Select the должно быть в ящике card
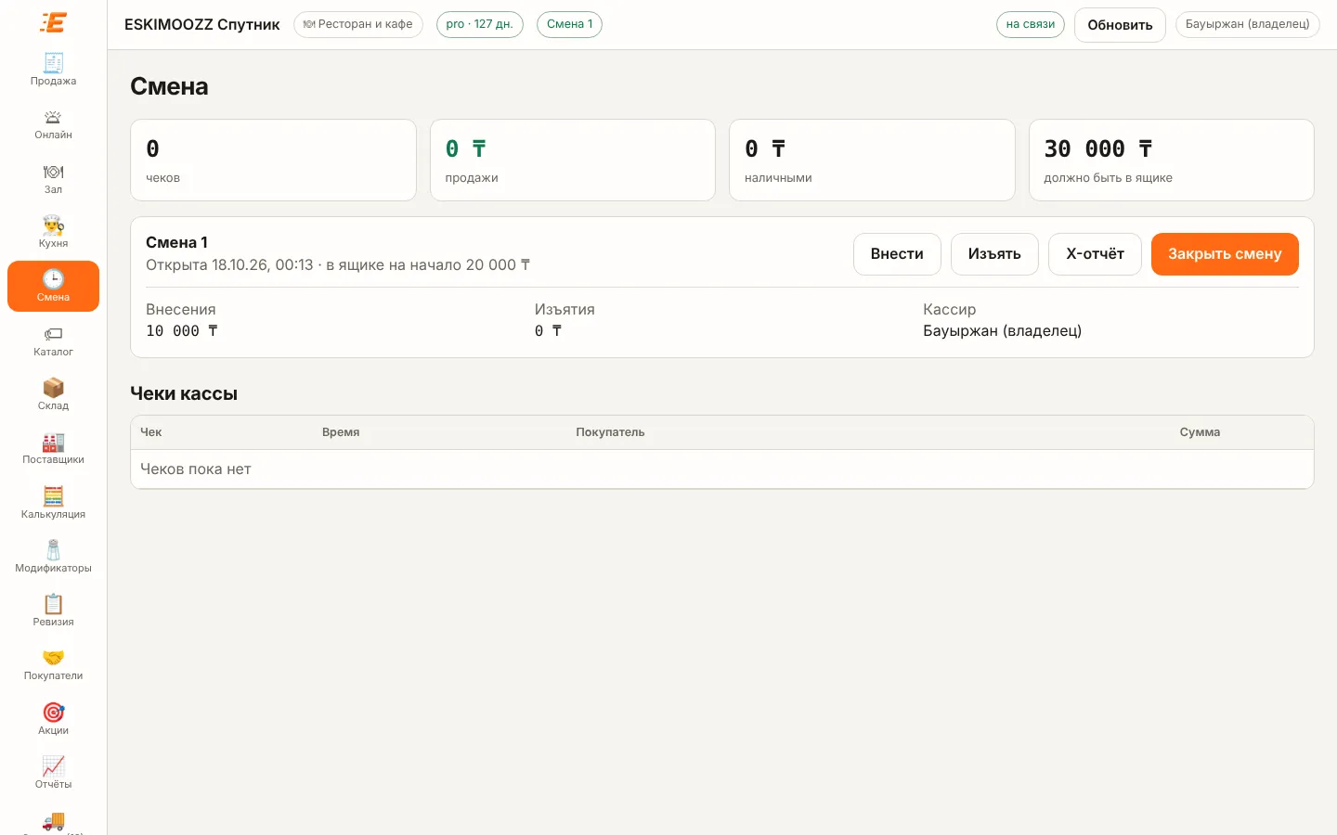The height and width of the screenshot is (835, 1337). coord(1172,160)
